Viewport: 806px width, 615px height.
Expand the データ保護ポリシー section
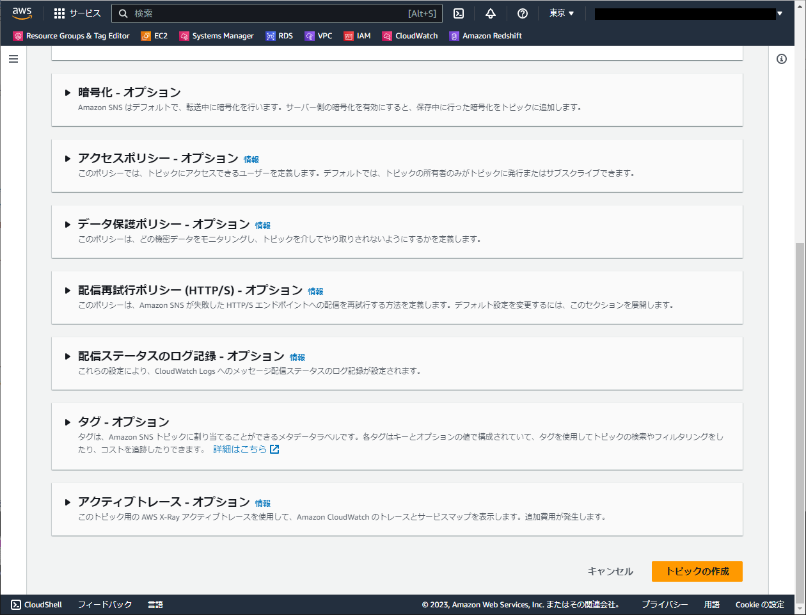pos(68,225)
